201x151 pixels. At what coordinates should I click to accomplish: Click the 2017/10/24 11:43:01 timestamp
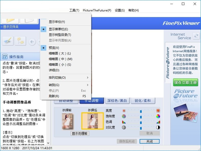point(37,148)
